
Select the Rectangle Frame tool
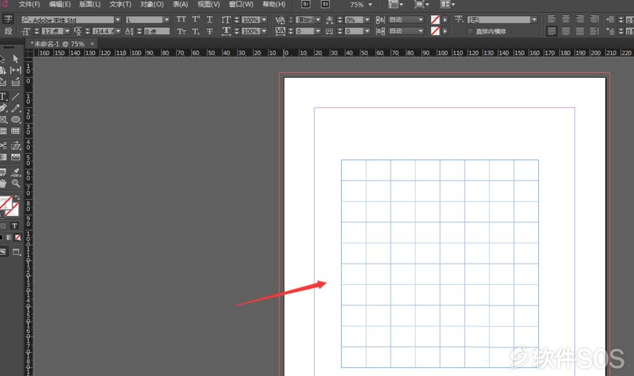tap(3, 120)
